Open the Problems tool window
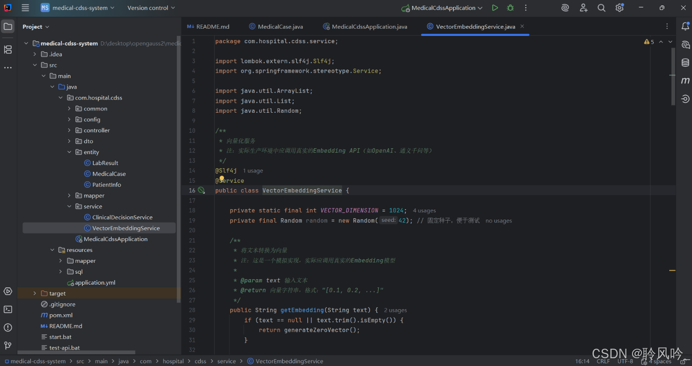This screenshot has height=366, width=692. (x=8, y=327)
